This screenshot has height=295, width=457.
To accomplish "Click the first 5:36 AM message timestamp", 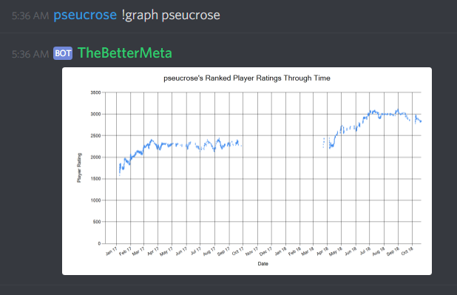I will (30, 16).
